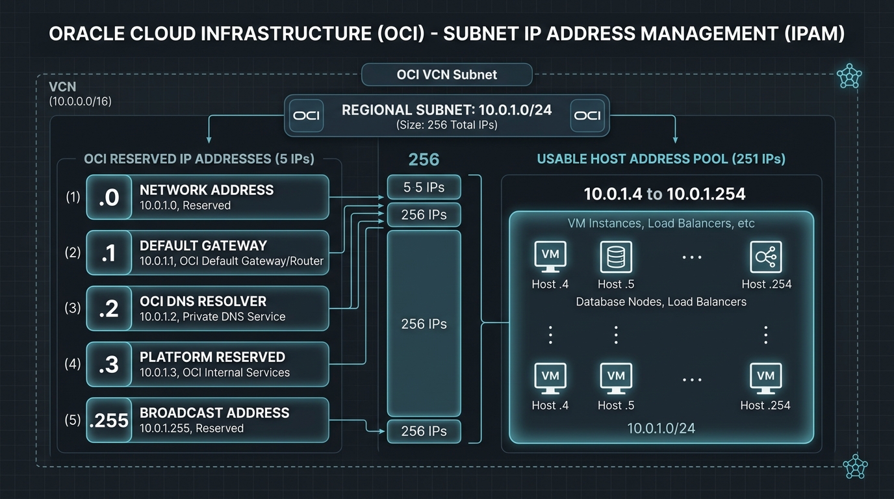Click the '(5)' row number
Screen dimensions: 894x499
(x=73, y=420)
